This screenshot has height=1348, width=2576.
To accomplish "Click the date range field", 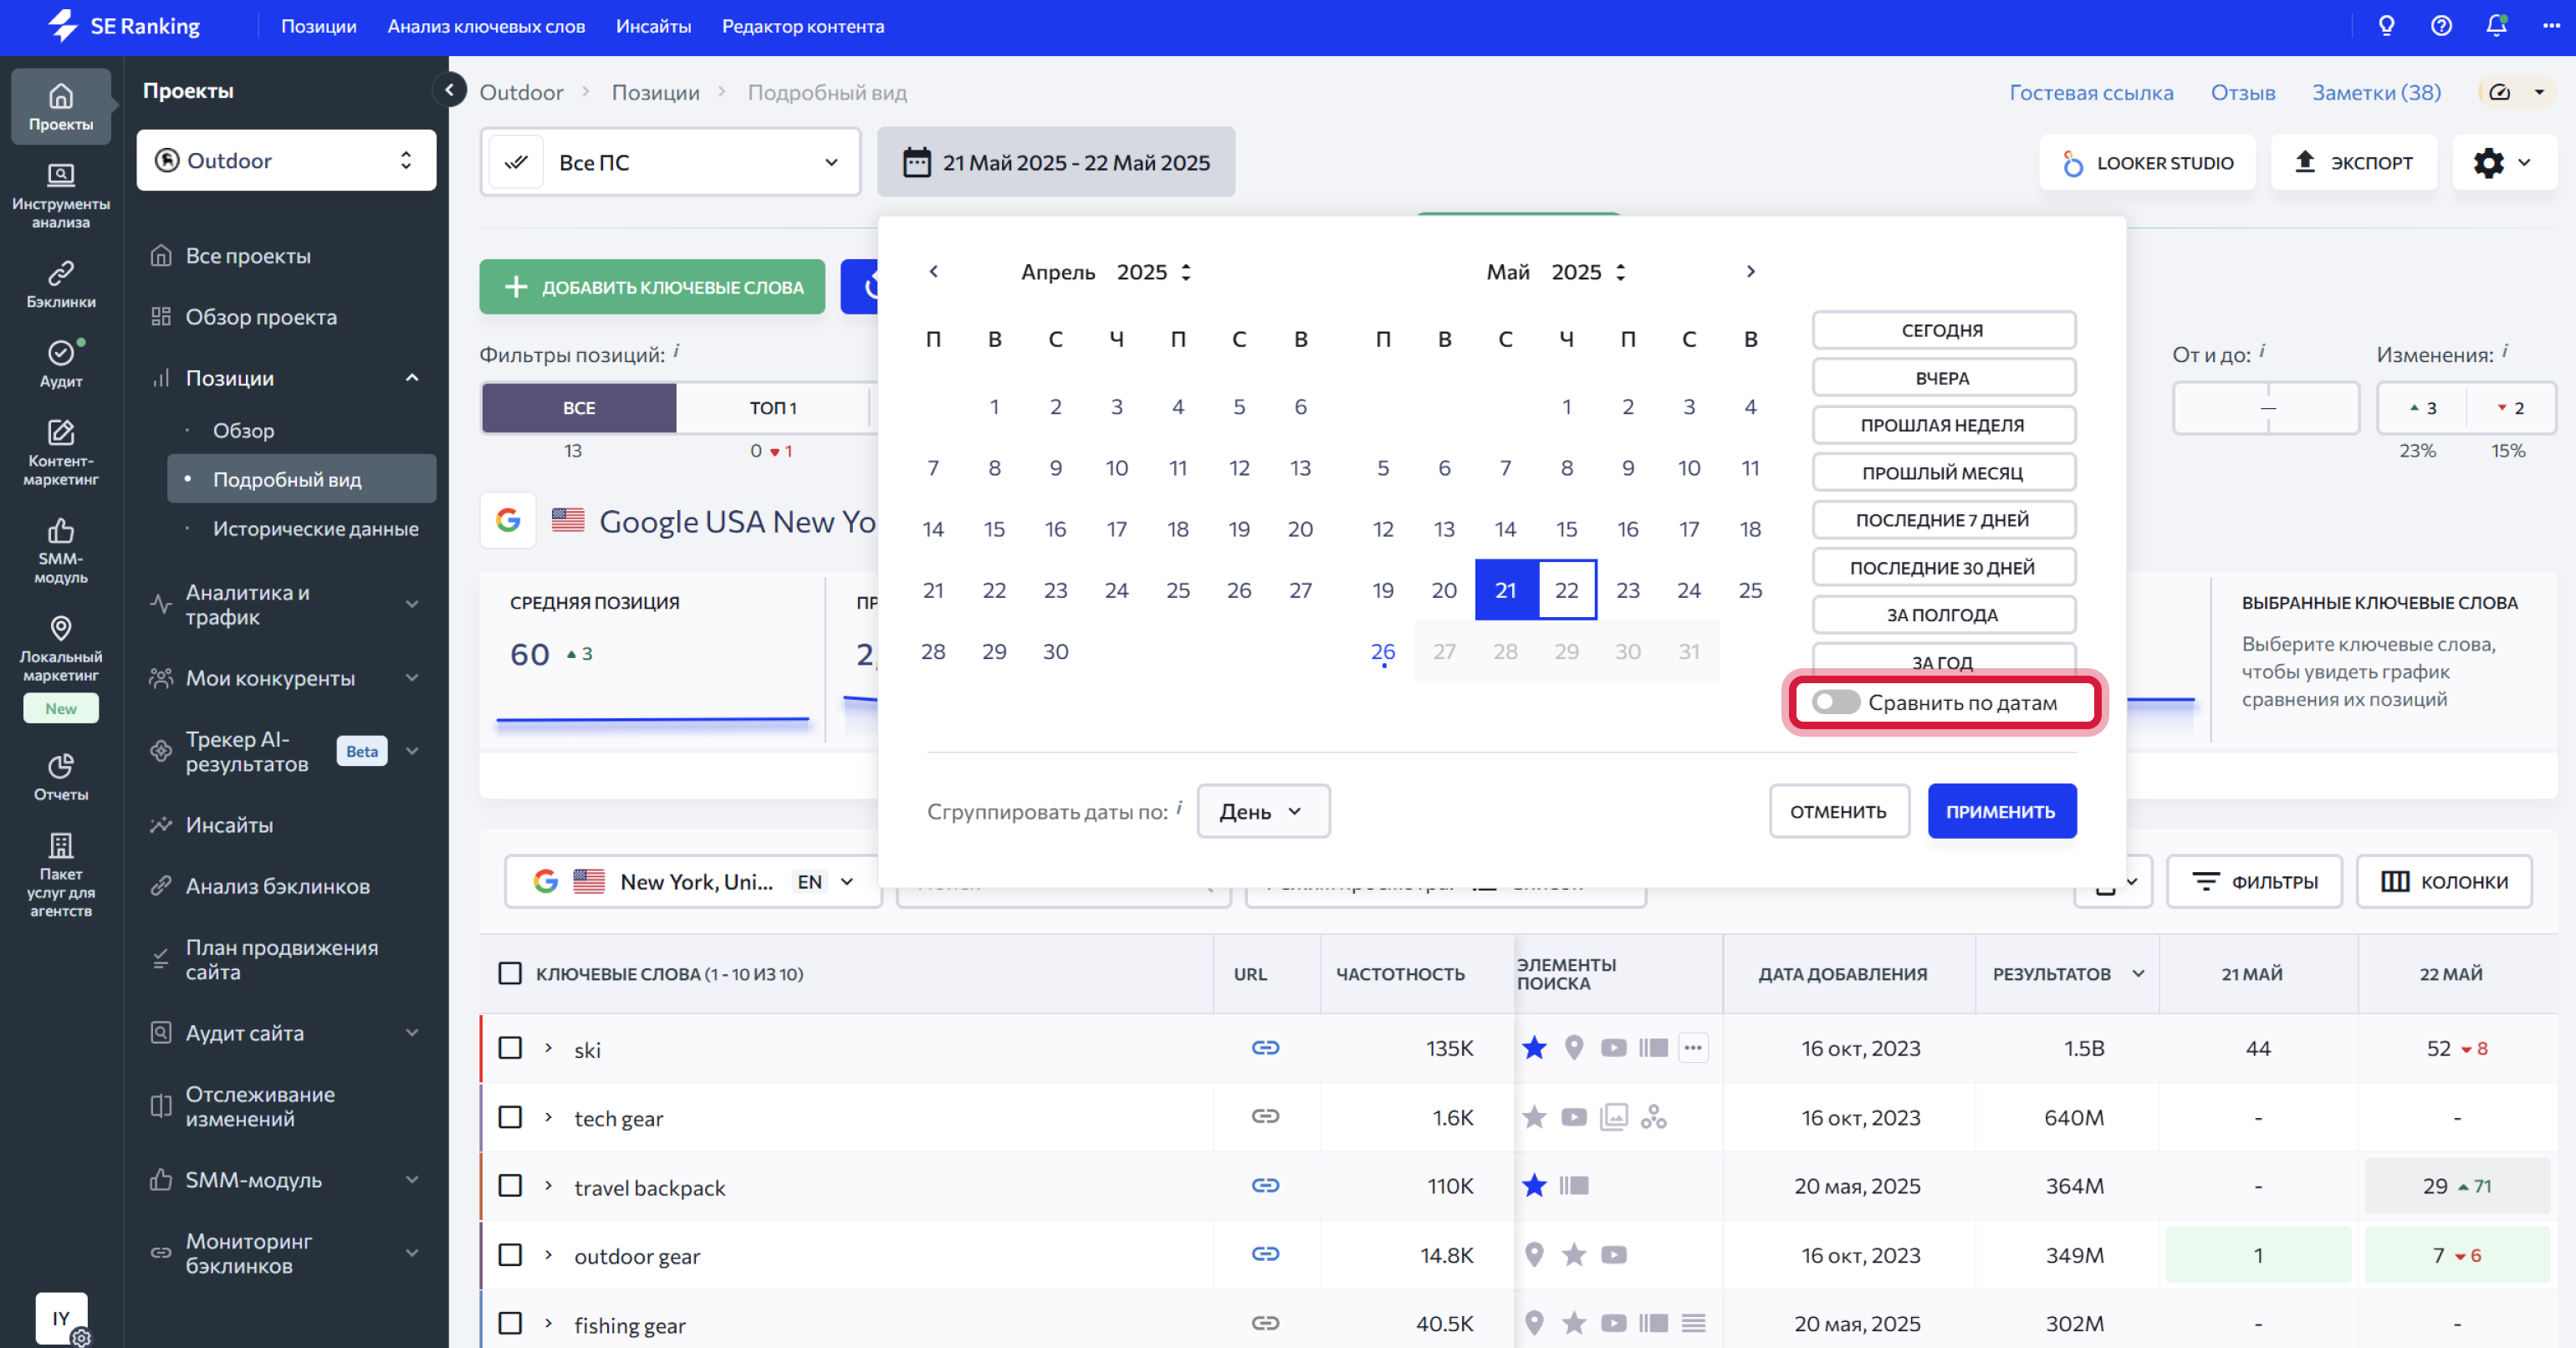I will pos(1056,162).
